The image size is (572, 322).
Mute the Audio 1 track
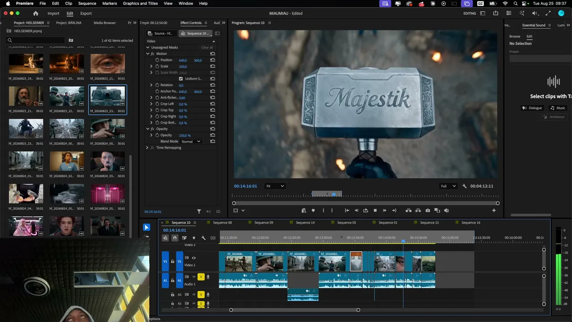click(194, 277)
